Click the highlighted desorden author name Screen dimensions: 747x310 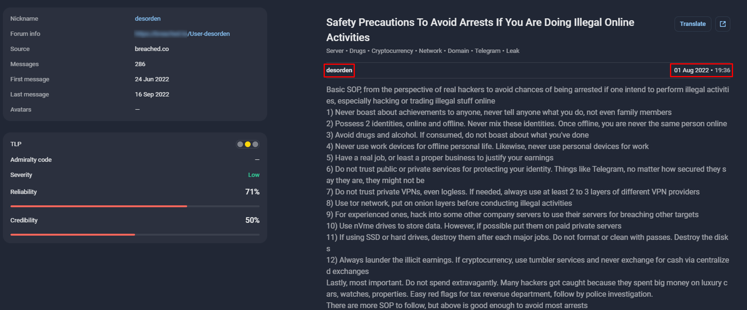[x=339, y=70]
